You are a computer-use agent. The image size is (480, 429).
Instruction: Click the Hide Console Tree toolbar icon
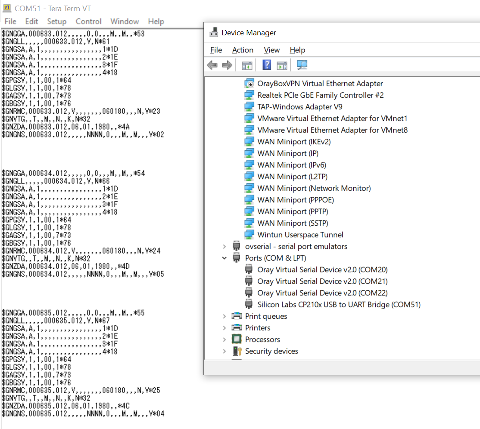click(x=247, y=65)
